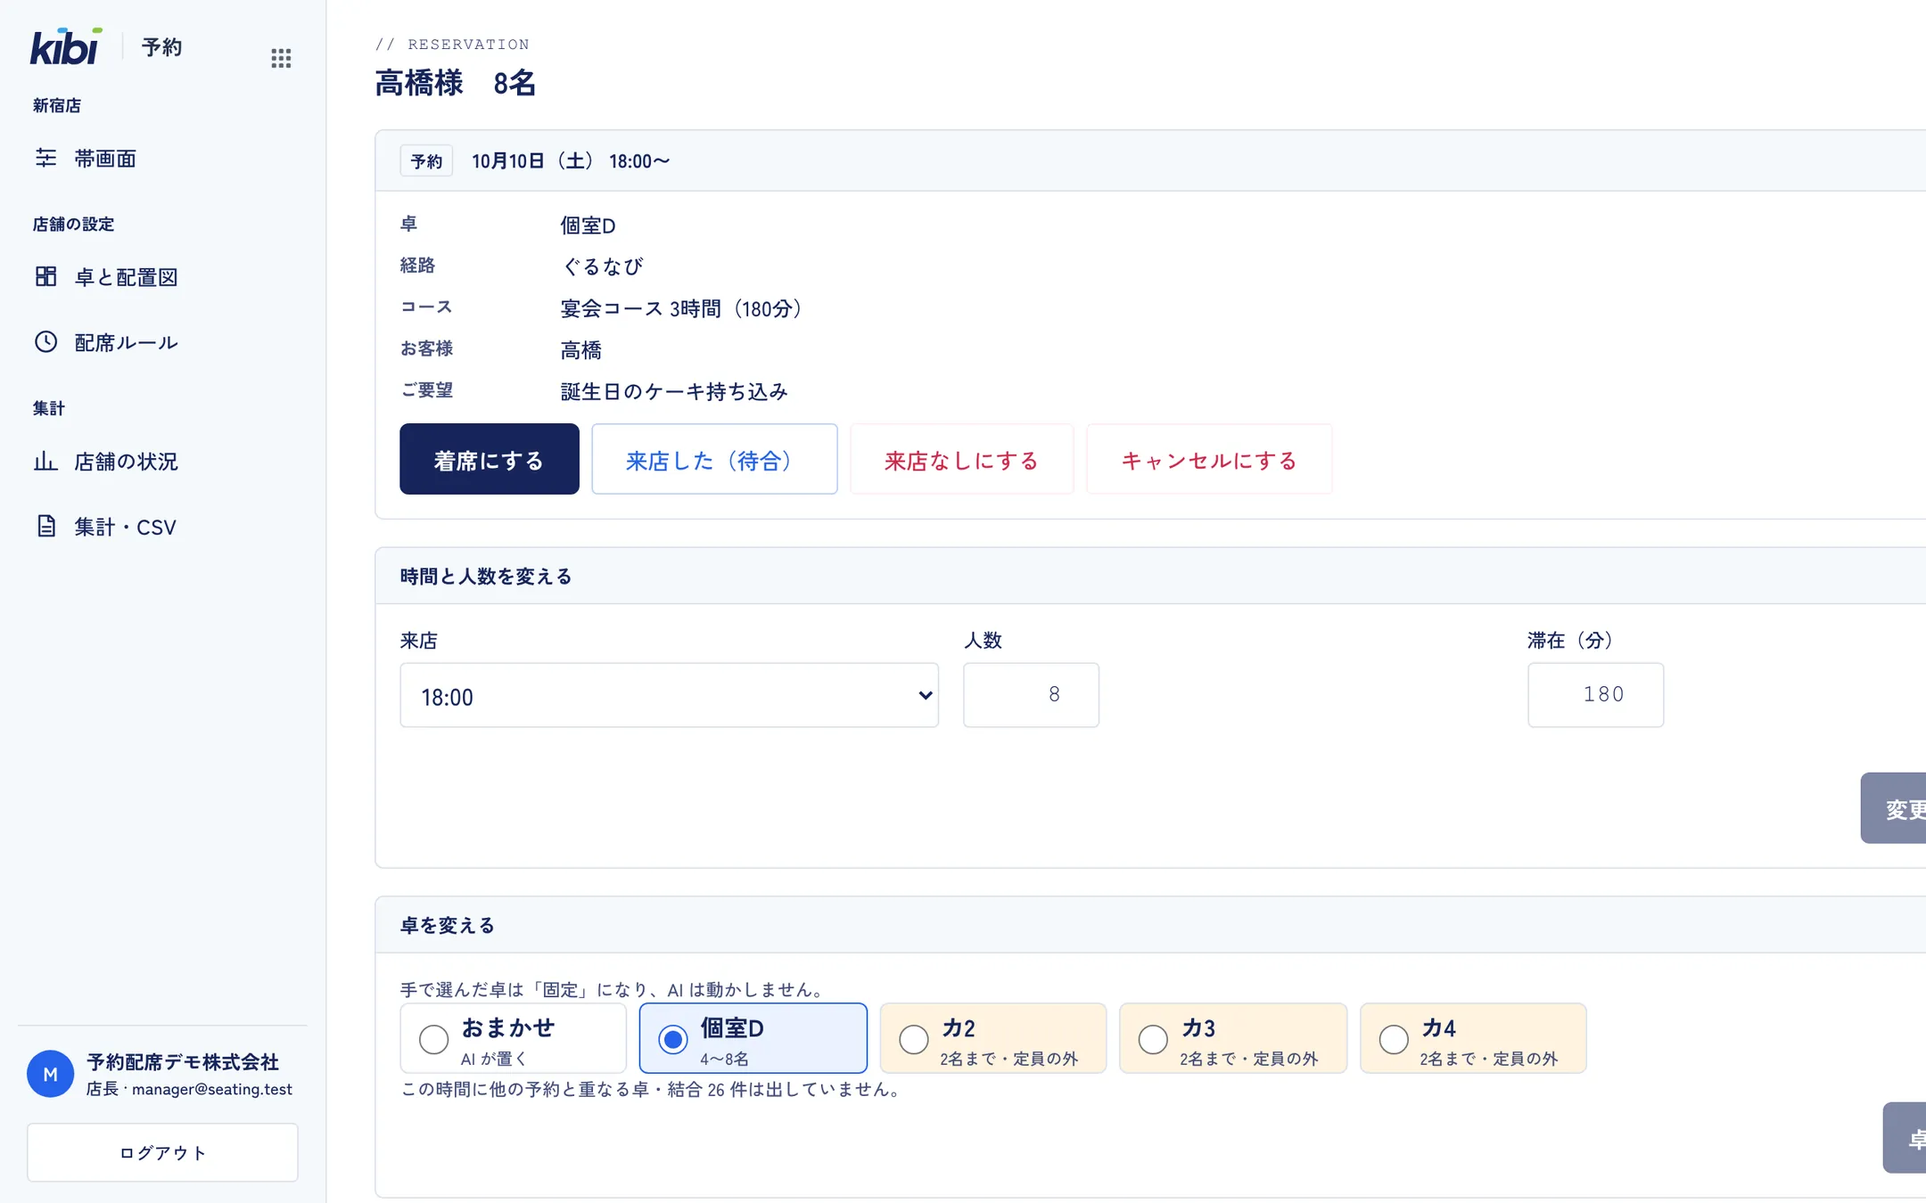Click the partly hidden 卓 change button
The height and width of the screenshot is (1203, 1926).
point(1905,1138)
